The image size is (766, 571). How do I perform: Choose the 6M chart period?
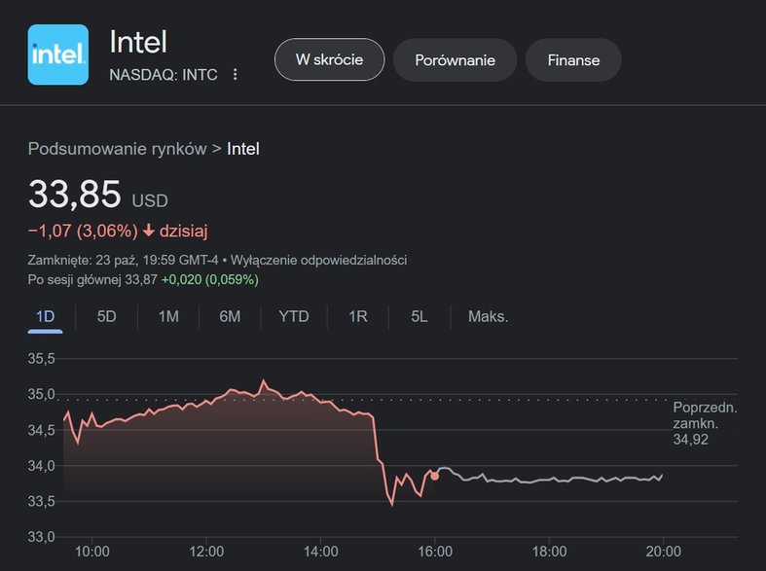pos(230,316)
